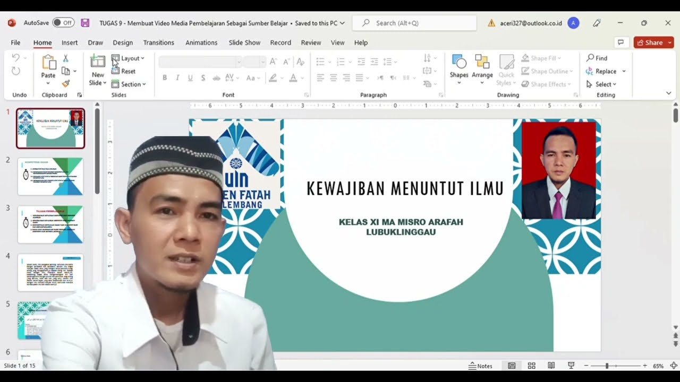Open font color picker (A with underline)
Screen dimensions: 680x382
click(293, 78)
